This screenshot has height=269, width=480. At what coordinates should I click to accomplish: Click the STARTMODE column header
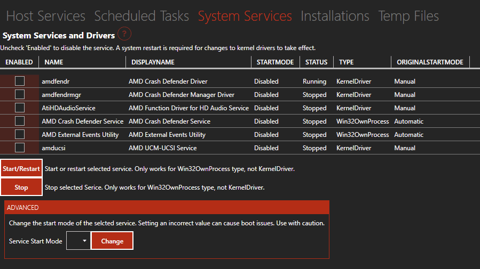pos(275,62)
